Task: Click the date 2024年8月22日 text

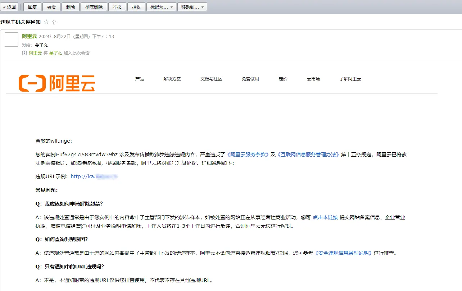Action: [55, 36]
